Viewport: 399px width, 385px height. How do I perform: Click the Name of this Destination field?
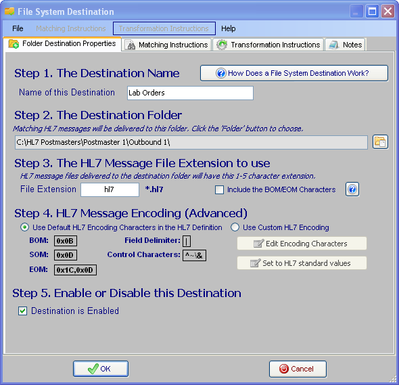click(x=190, y=93)
